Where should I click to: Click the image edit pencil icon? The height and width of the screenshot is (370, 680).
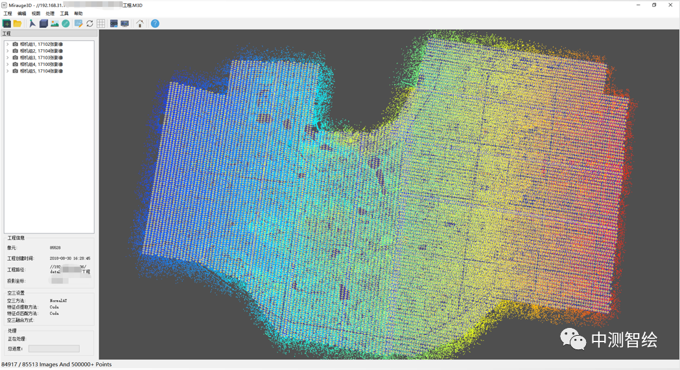pyautogui.click(x=78, y=23)
